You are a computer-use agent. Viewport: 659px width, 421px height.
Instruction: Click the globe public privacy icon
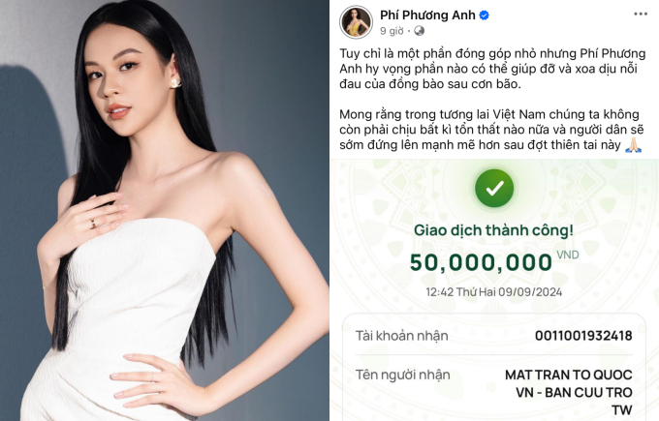[x=419, y=31]
